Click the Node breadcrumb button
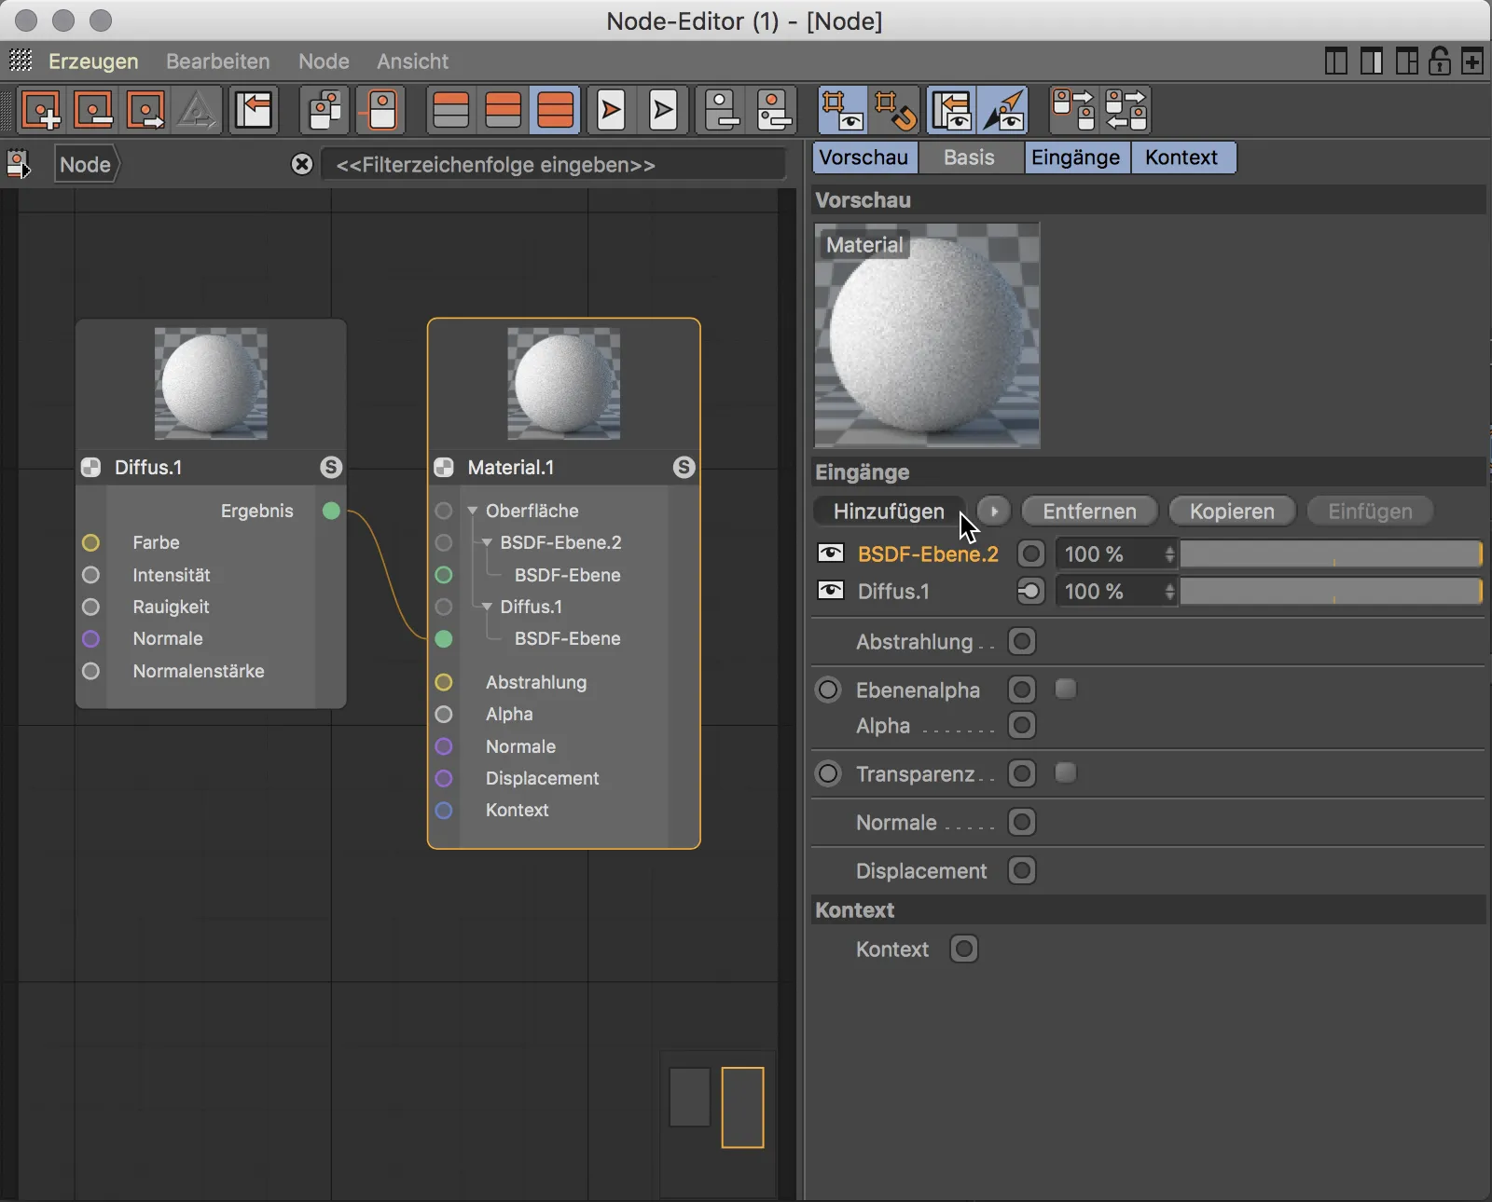The height and width of the screenshot is (1202, 1492). (x=86, y=165)
